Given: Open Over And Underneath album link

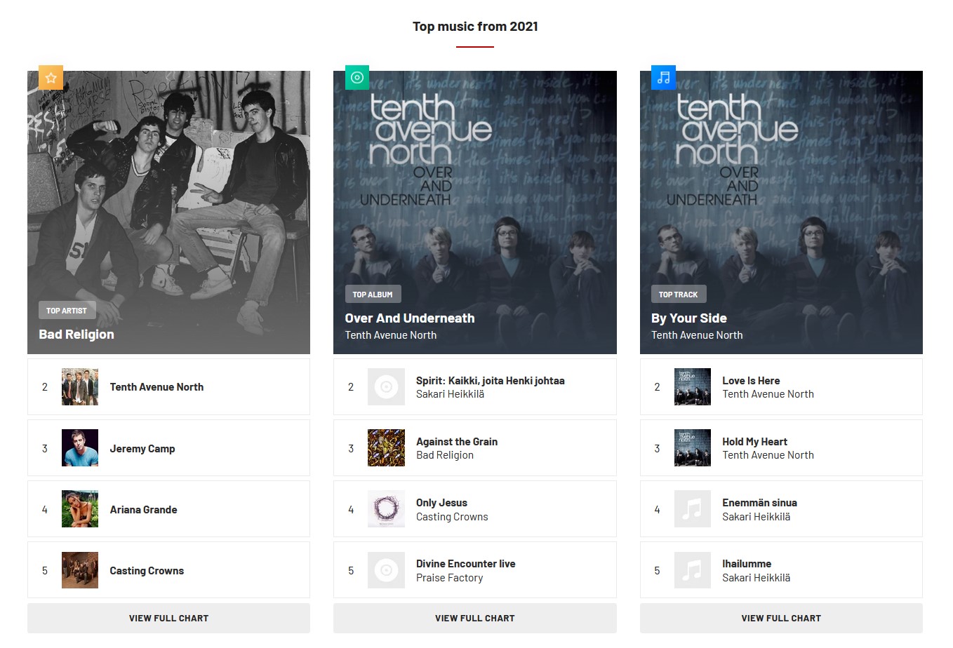Looking at the screenshot, I should point(410,318).
